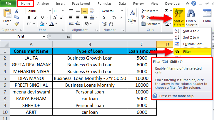Expand the Paste options arrow
Viewport: 214px width, 120px height.
7,25
